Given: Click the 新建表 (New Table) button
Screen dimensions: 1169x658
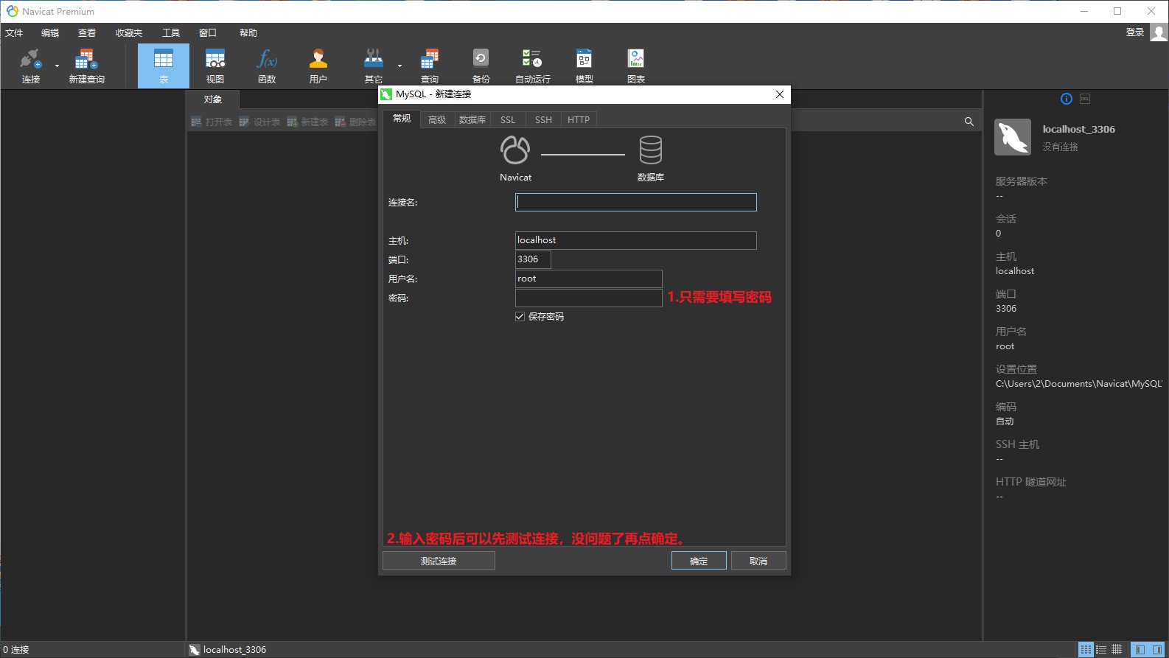Looking at the screenshot, I should click(x=307, y=122).
